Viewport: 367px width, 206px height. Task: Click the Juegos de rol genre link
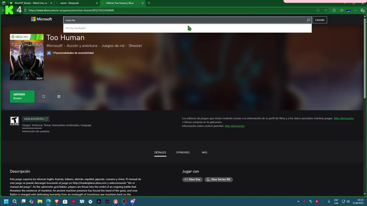pyautogui.click(x=113, y=45)
